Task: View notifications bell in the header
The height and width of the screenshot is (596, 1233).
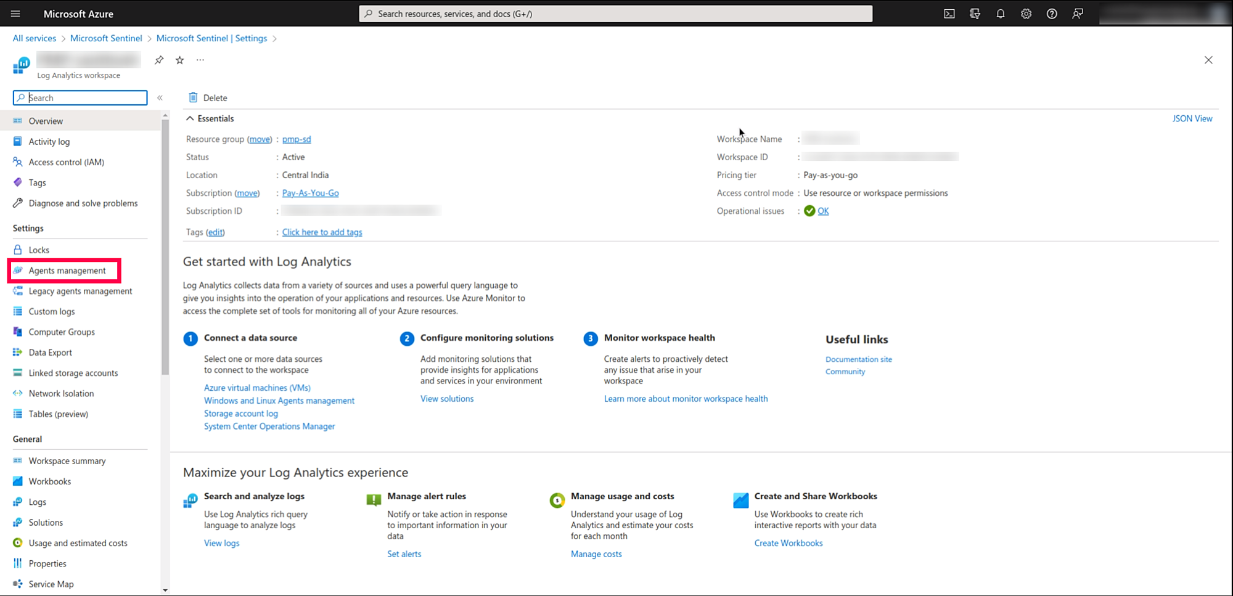Action: tap(1001, 14)
